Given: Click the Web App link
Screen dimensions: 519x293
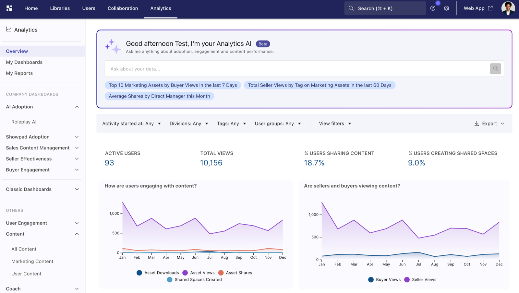Looking at the screenshot, I should tap(478, 8).
